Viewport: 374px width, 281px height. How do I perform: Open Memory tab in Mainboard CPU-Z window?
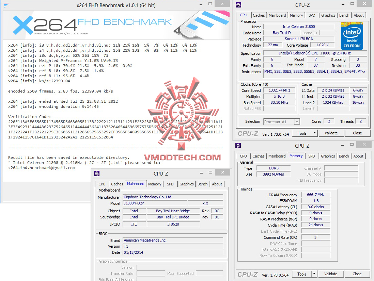coord(155,184)
